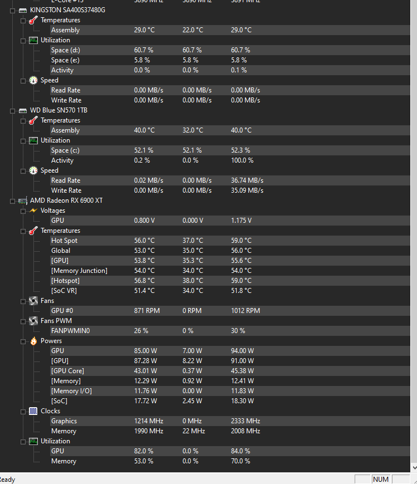The width and height of the screenshot is (417, 484).
Task: Click the Radeon Temperatures thermometer icon
Action: click(x=33, y=231)
